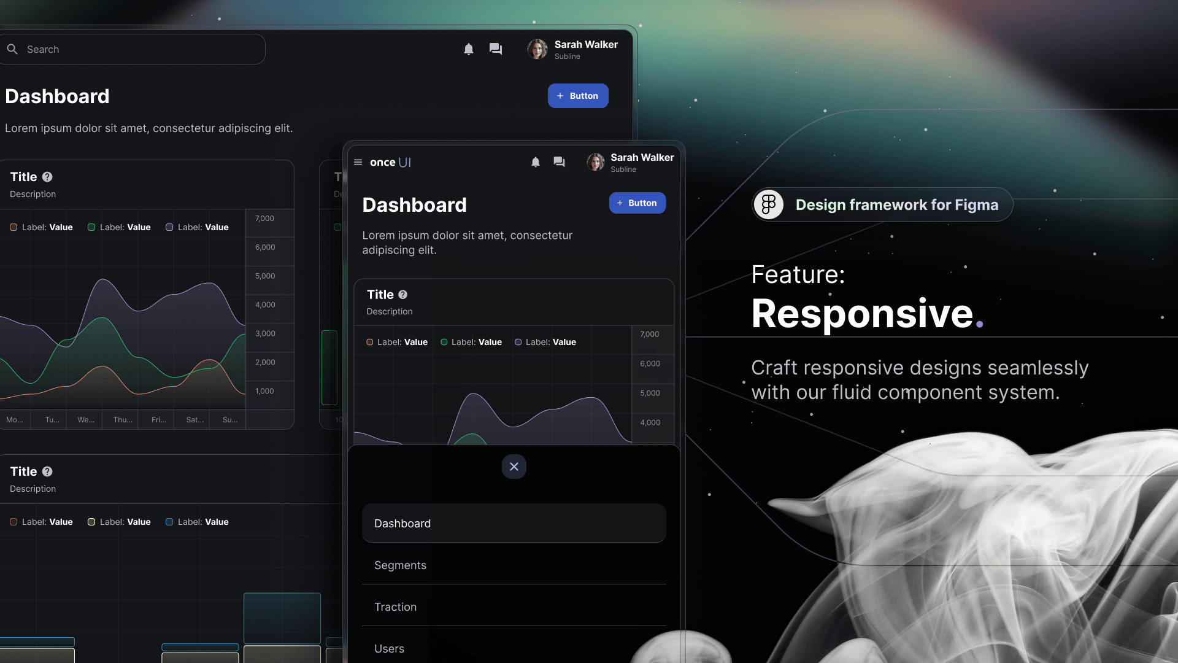Select yellow legend swatch in lower desktop chart
Screen dimensions: 1178x663
[91, 522]
